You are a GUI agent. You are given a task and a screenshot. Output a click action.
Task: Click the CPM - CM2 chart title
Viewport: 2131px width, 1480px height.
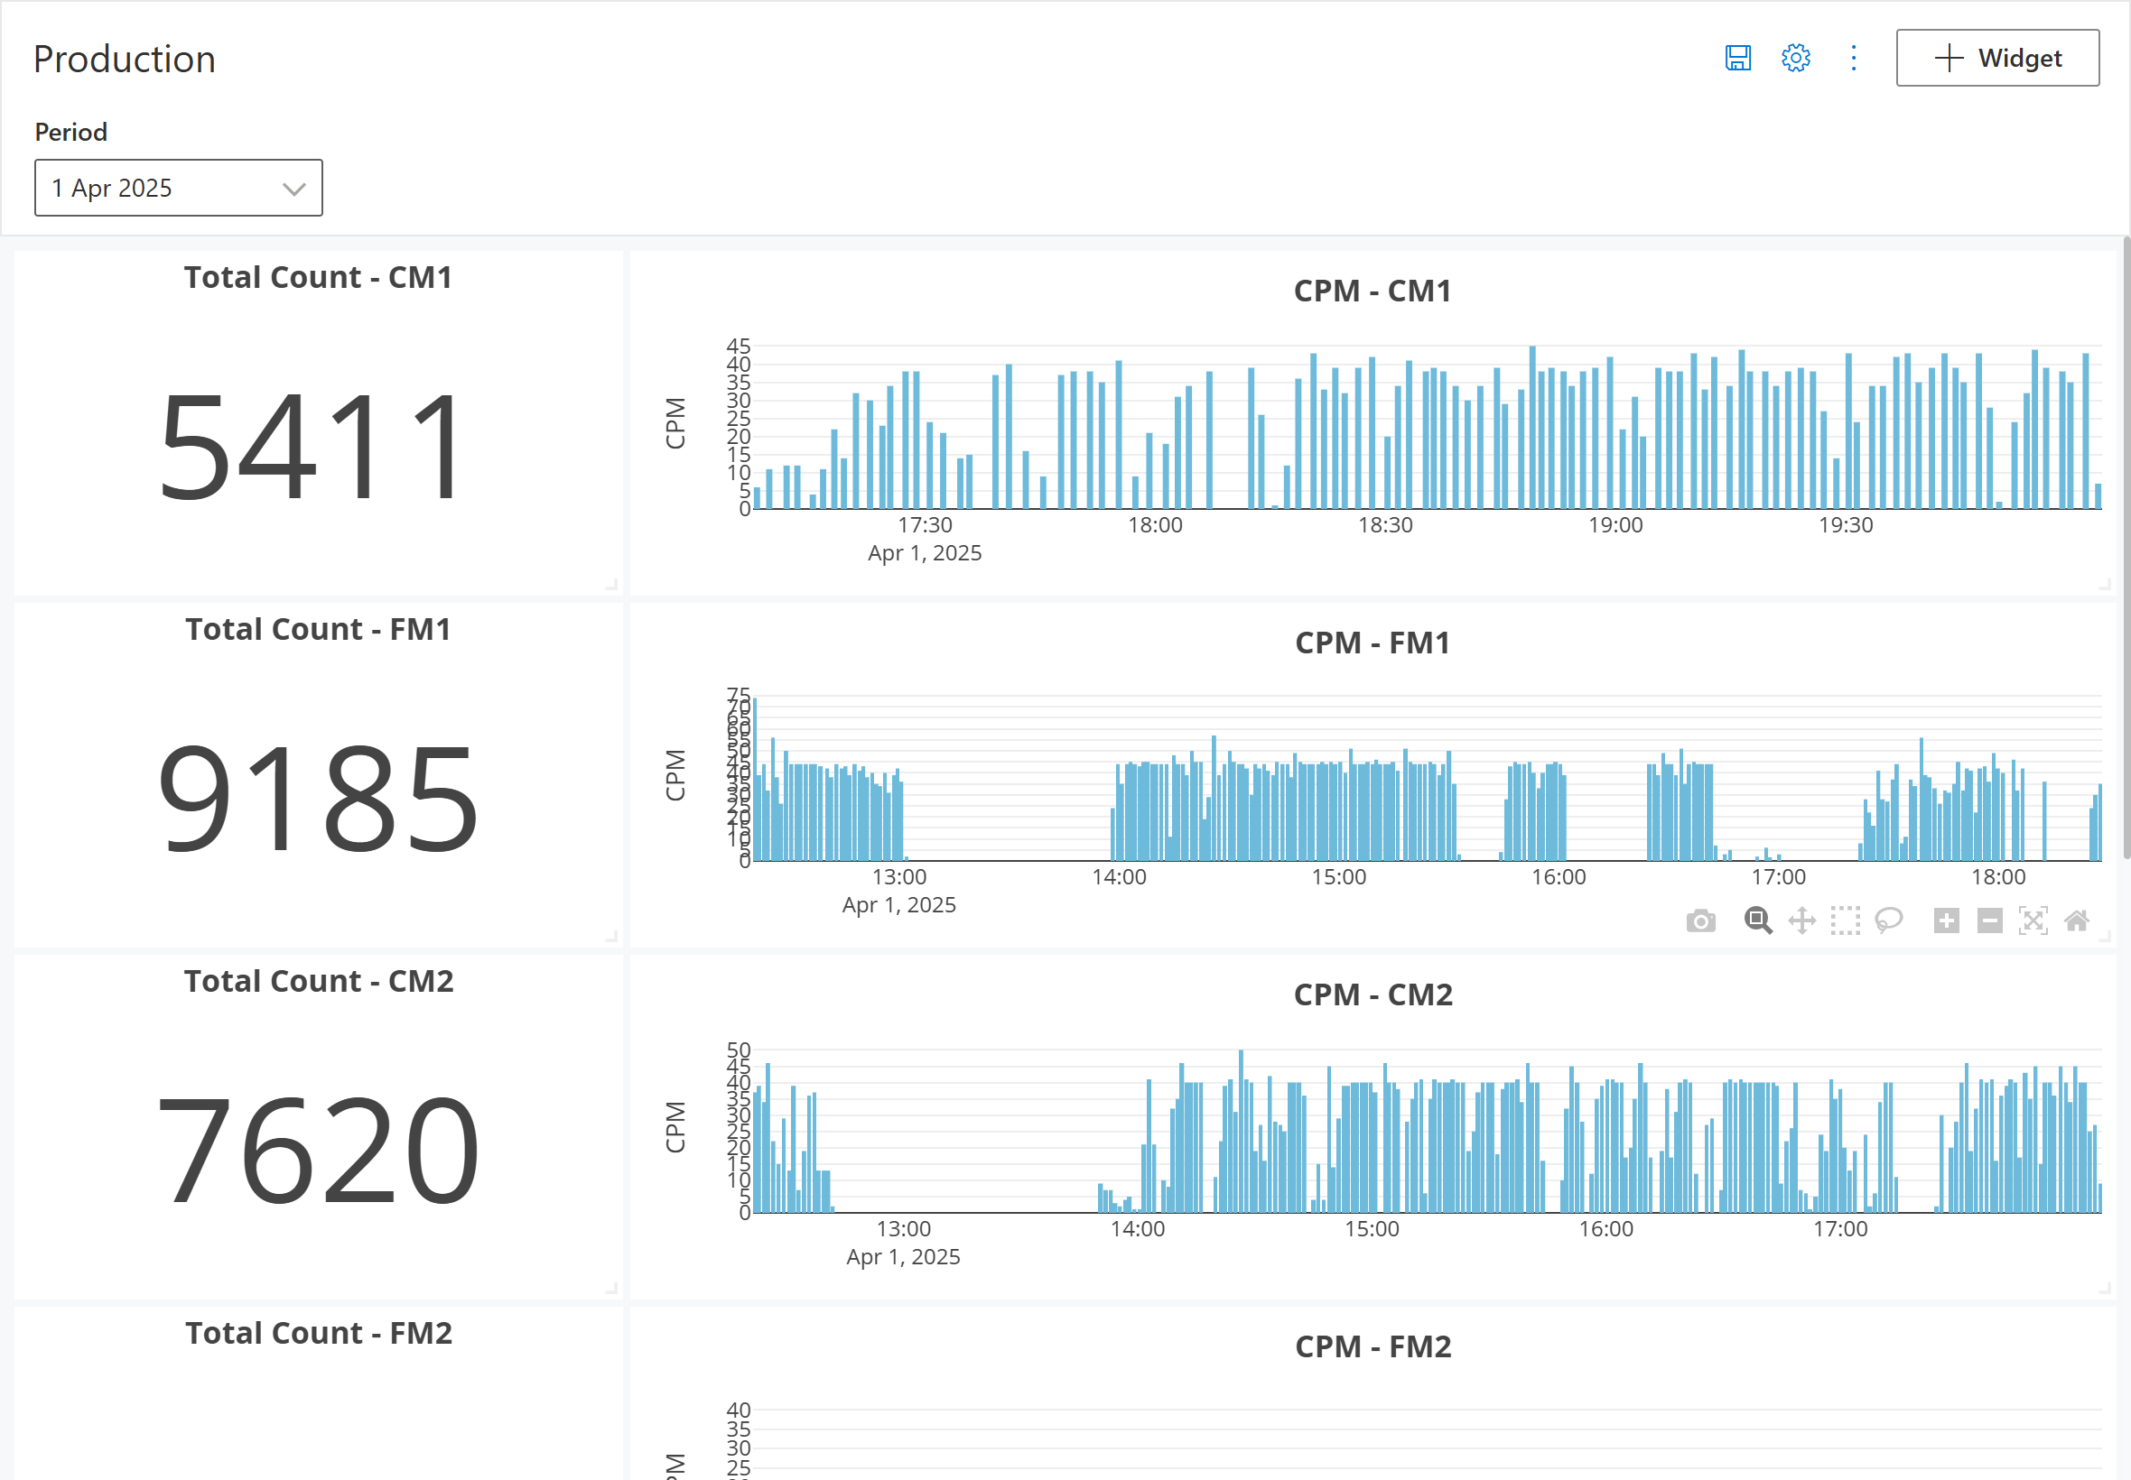click(x=1373, y=995)
